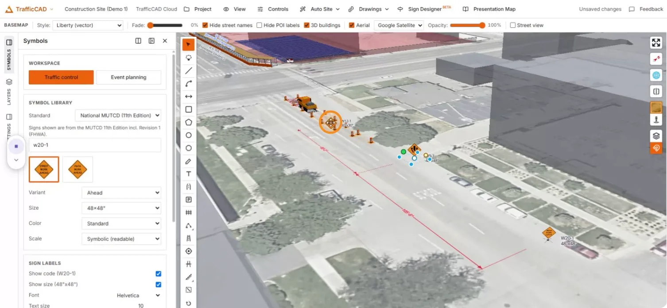The image size is (667, 308).
Task: Enable Hide POI labels checkbox
Action: click(x=259, y=25)
